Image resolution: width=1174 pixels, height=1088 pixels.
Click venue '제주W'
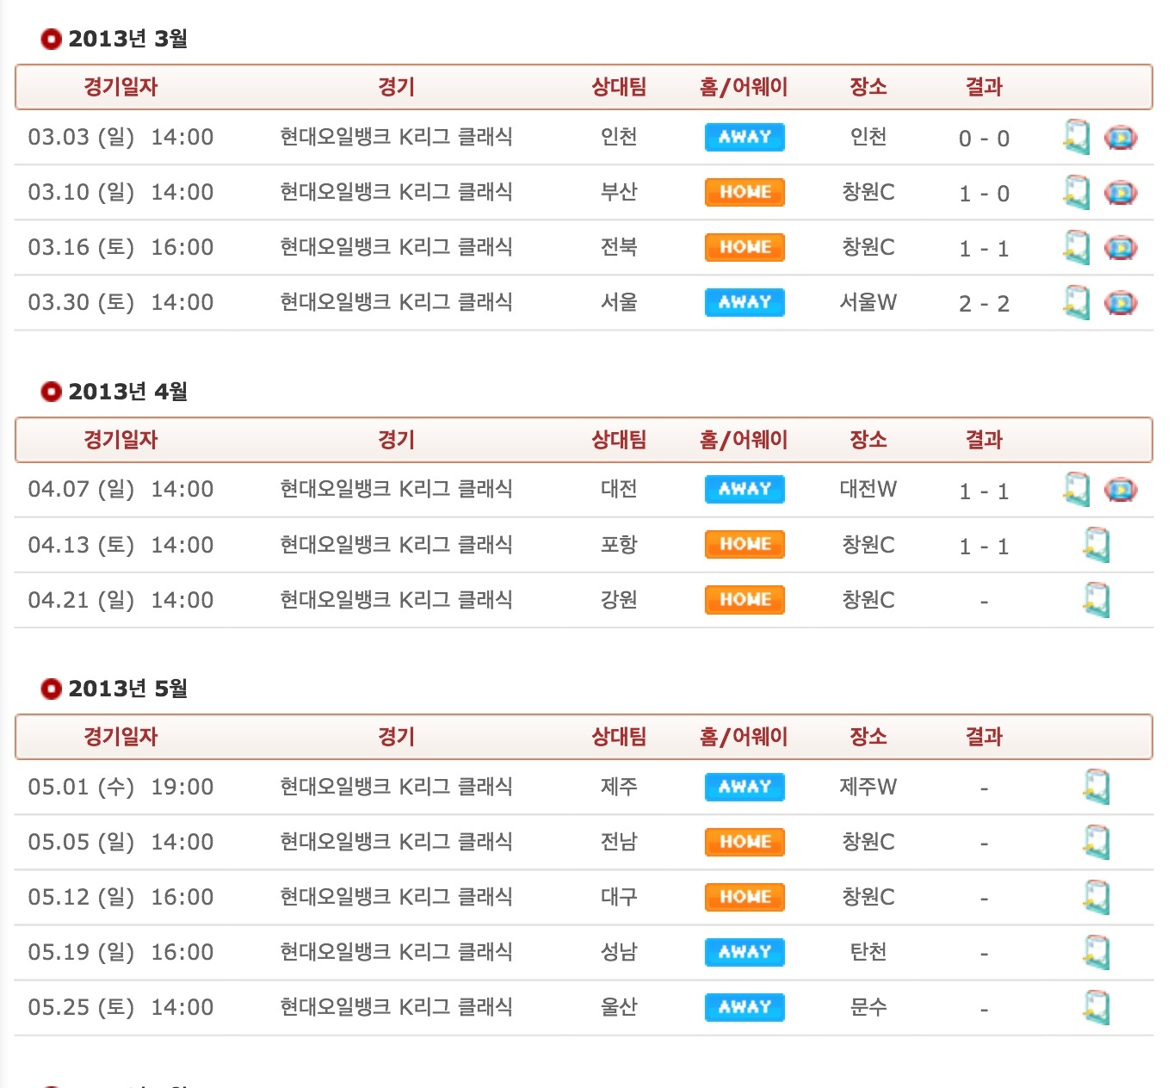tap(868, 787)
